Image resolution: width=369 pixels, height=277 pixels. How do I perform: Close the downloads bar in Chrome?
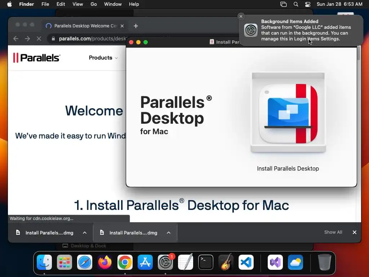(x=355, y=232)
